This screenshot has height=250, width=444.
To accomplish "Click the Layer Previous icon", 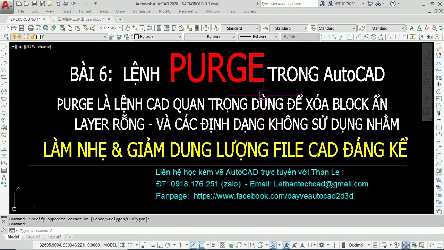I will coord(119,37).
